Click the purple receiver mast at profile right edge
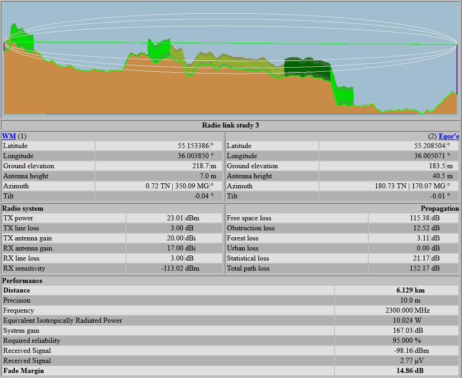Image resolution: width=462 pixels, height=378 pixels. [x=457, y=69]
